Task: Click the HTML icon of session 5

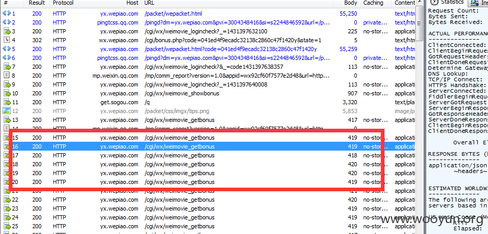Action: point(7,49)
